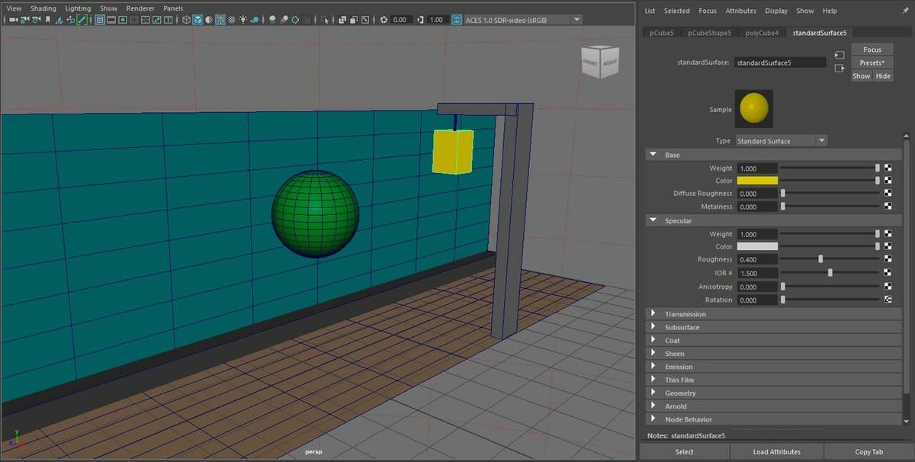Toggle anti-aliasing in the viewport toolbar
This screenshot has height=462, width=915.
coord(295,20)
